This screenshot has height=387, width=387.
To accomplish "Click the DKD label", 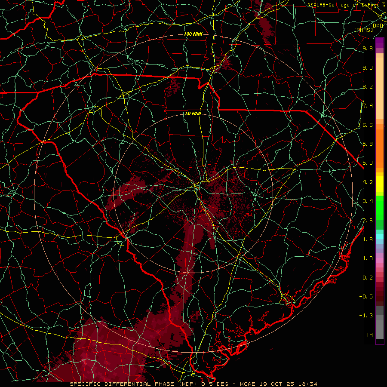I will click(378, 26).
